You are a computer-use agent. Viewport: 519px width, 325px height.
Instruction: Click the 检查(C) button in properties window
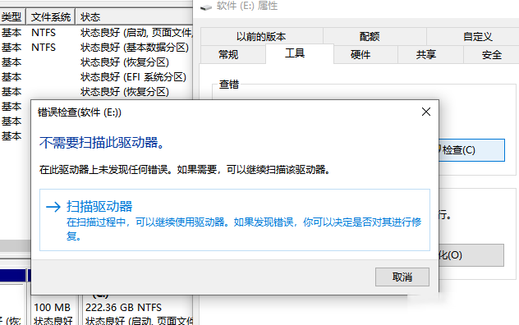pyautogui.click(x=471, y=150)
